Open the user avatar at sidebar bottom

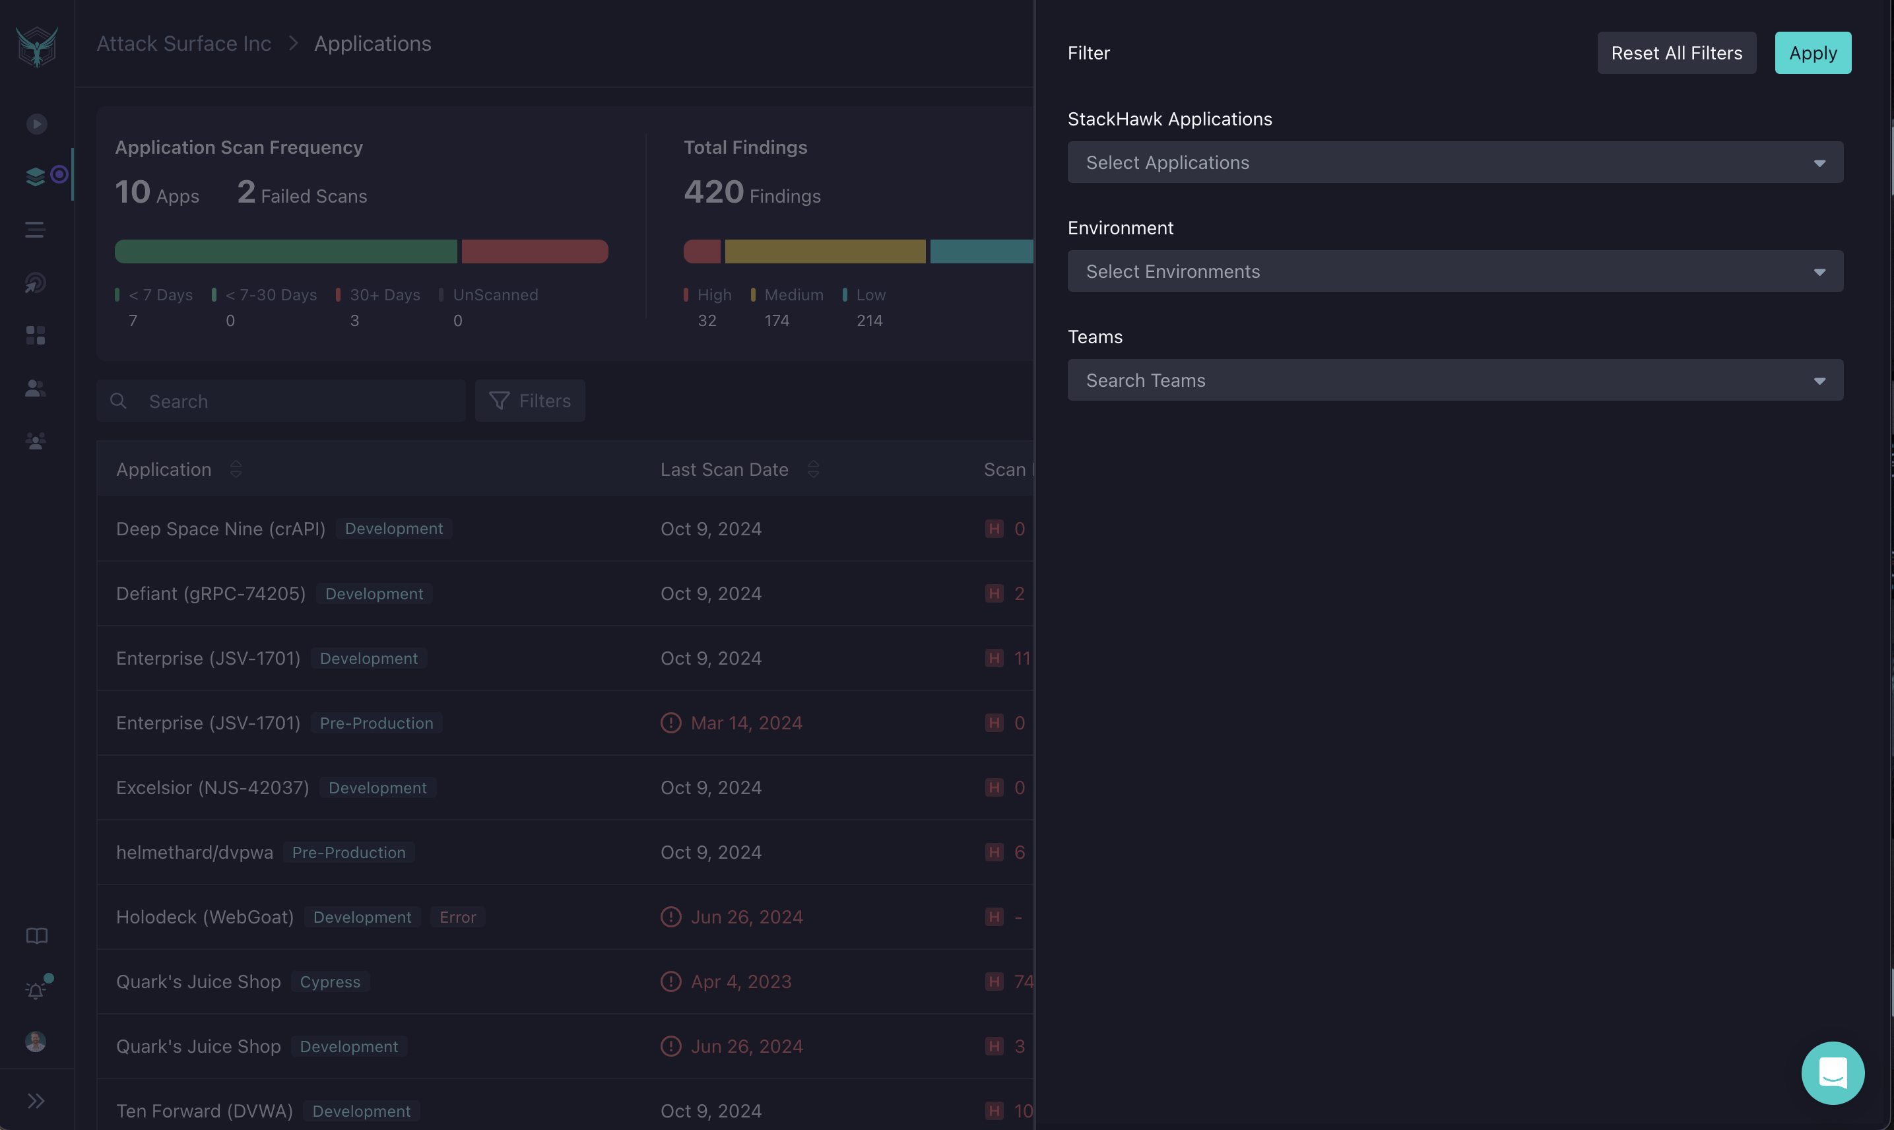(35, 1042)
